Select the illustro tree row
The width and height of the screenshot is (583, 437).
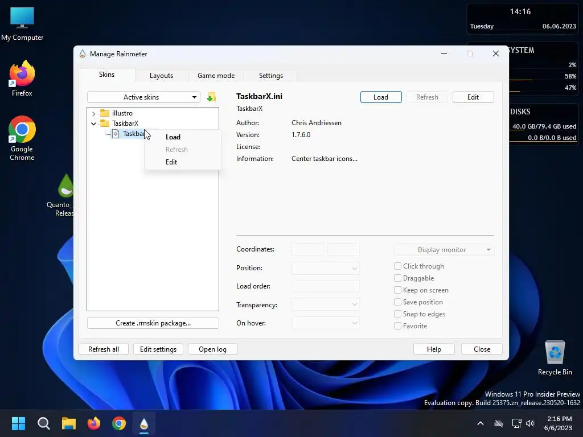click(x=122, y=113)
